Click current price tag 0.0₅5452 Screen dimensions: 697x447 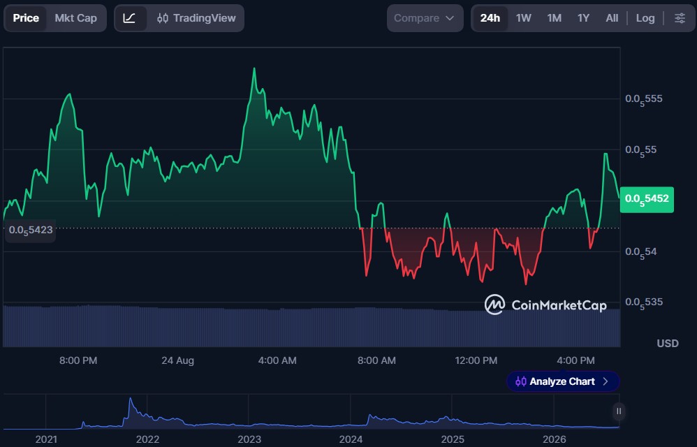[647, 200]
